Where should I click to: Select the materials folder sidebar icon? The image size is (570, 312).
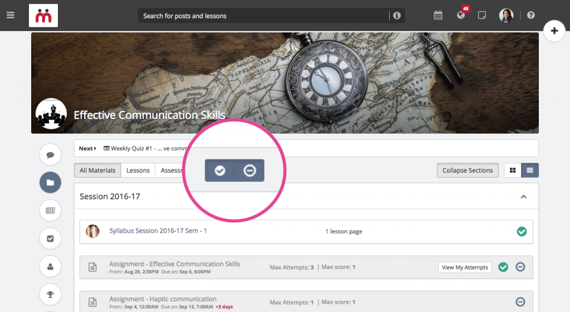click(x=50, y=182)
